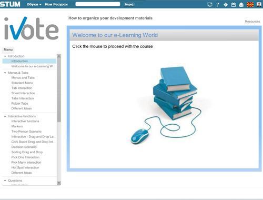Open the Decision Scenario lesson

pyautogui.click(x=24, y=147)
